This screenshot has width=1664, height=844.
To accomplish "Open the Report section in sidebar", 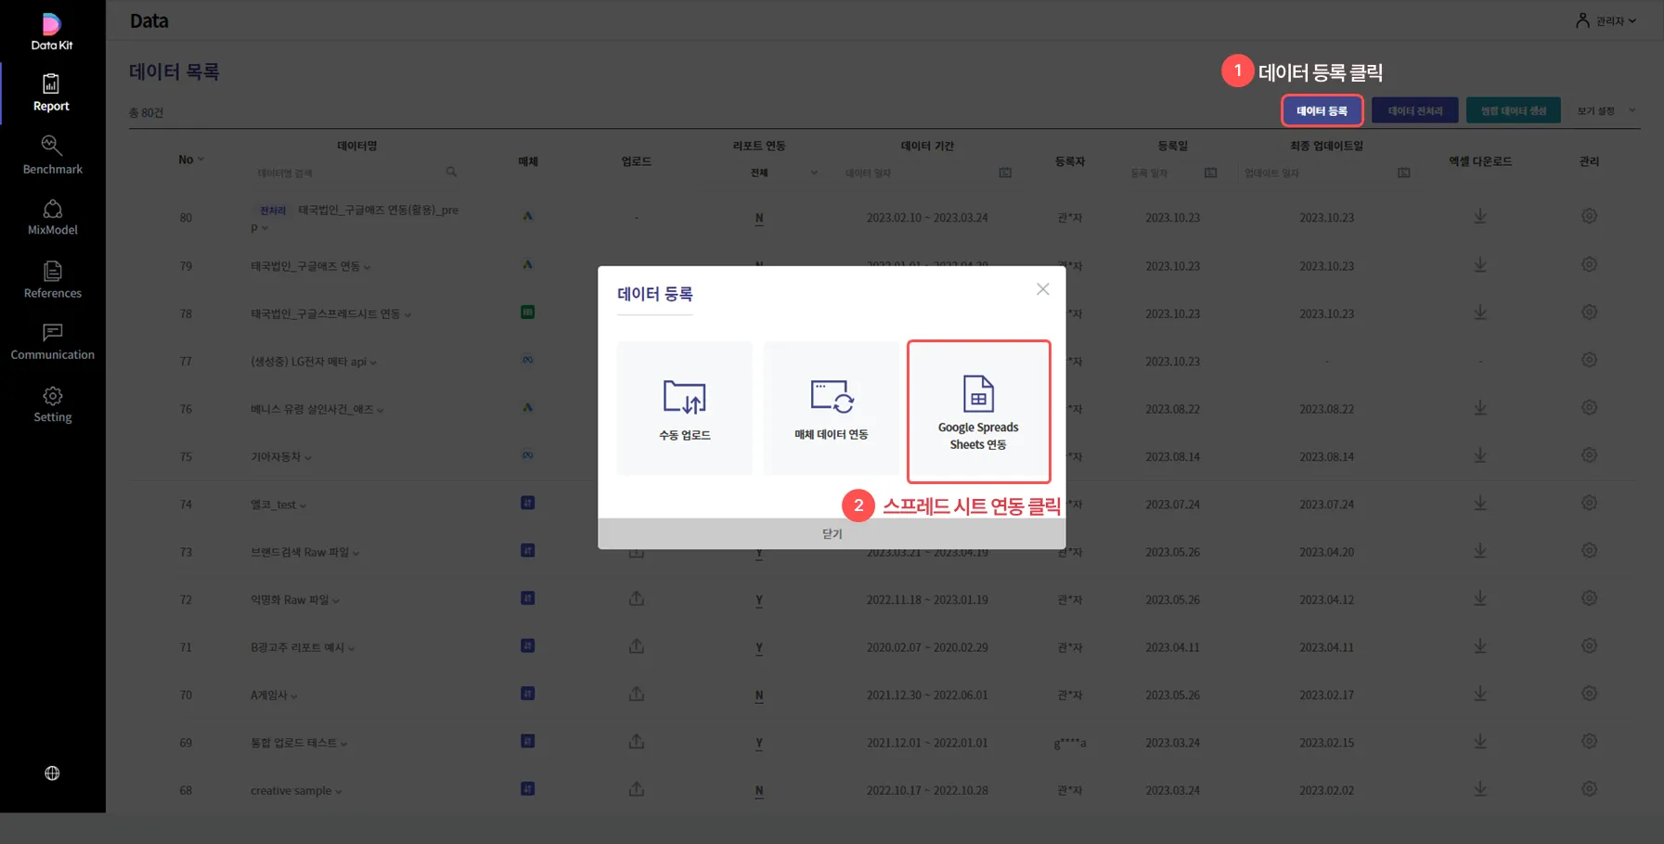I will tap(52, 93).
